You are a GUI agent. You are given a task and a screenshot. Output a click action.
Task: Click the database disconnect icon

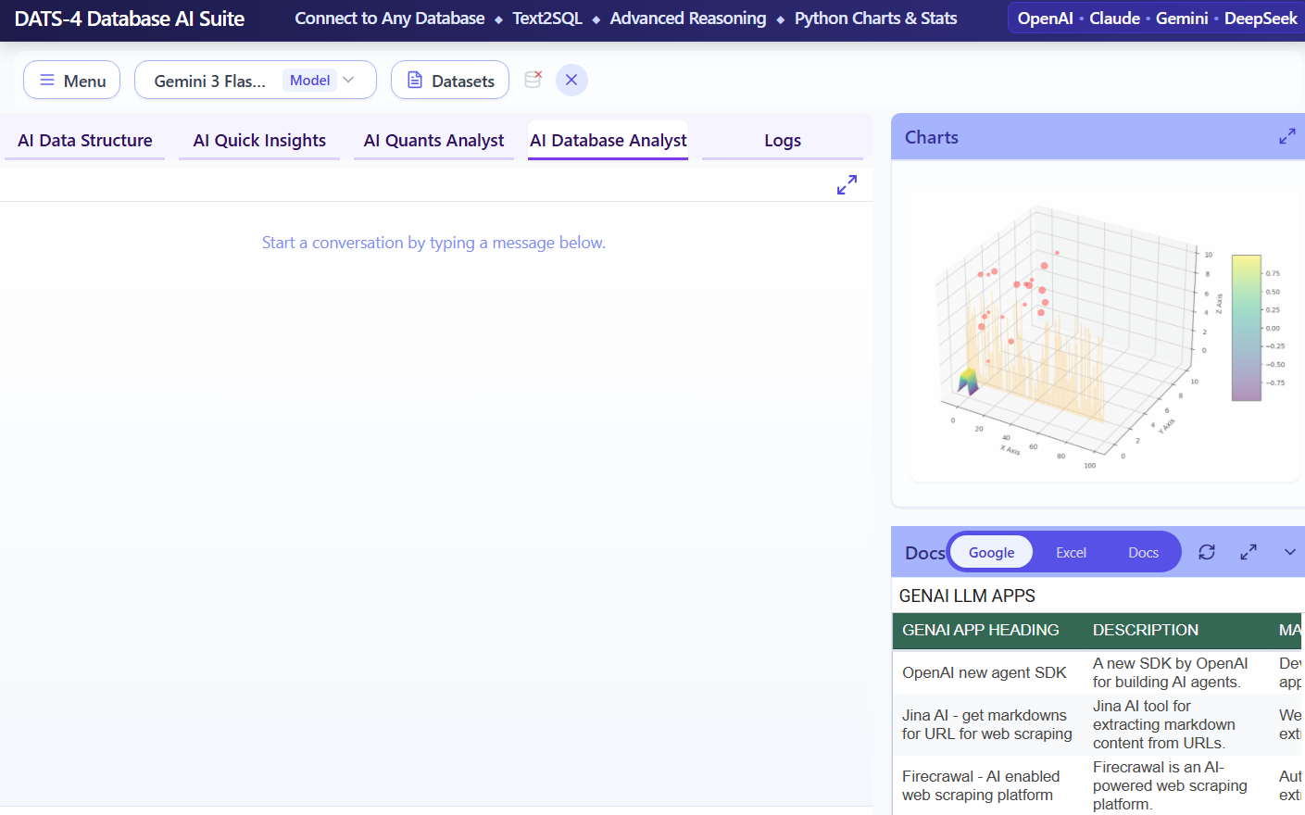[x=533, y=80]
